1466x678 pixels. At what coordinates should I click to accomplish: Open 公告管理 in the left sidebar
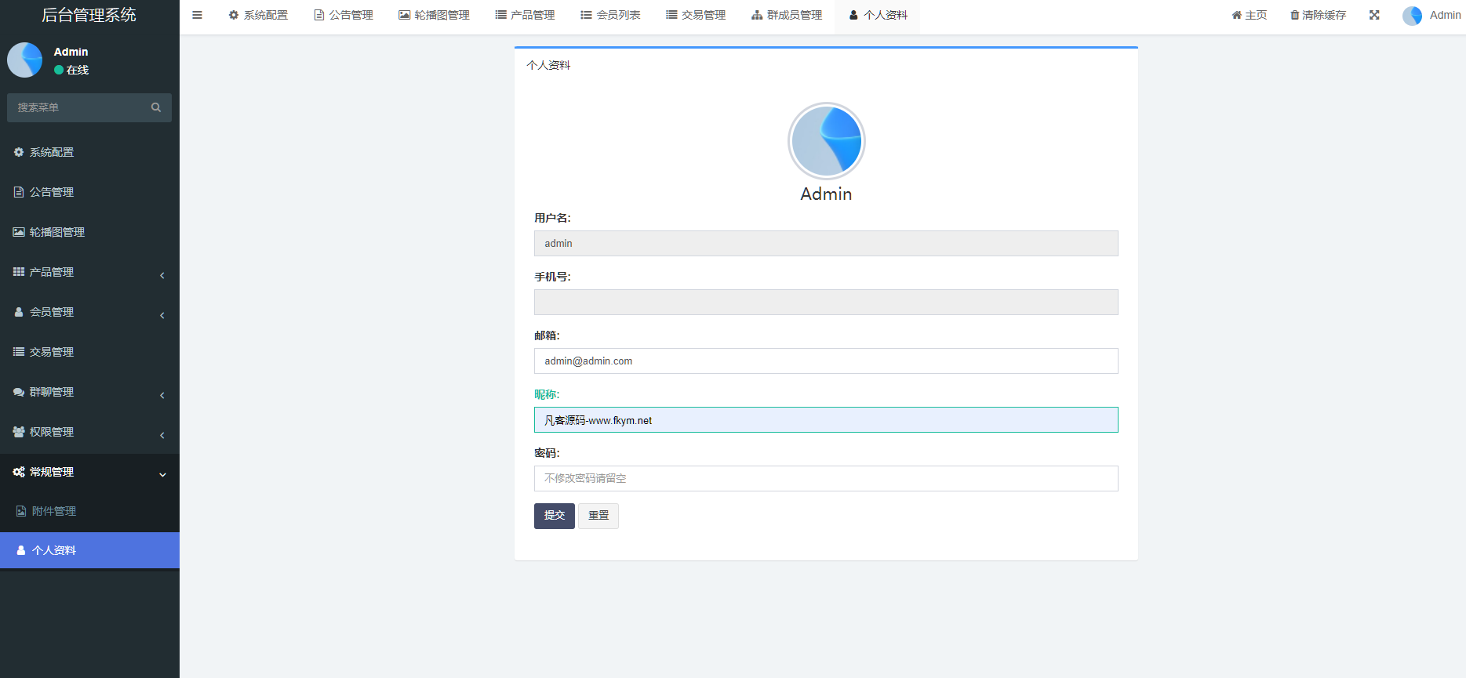52,192
